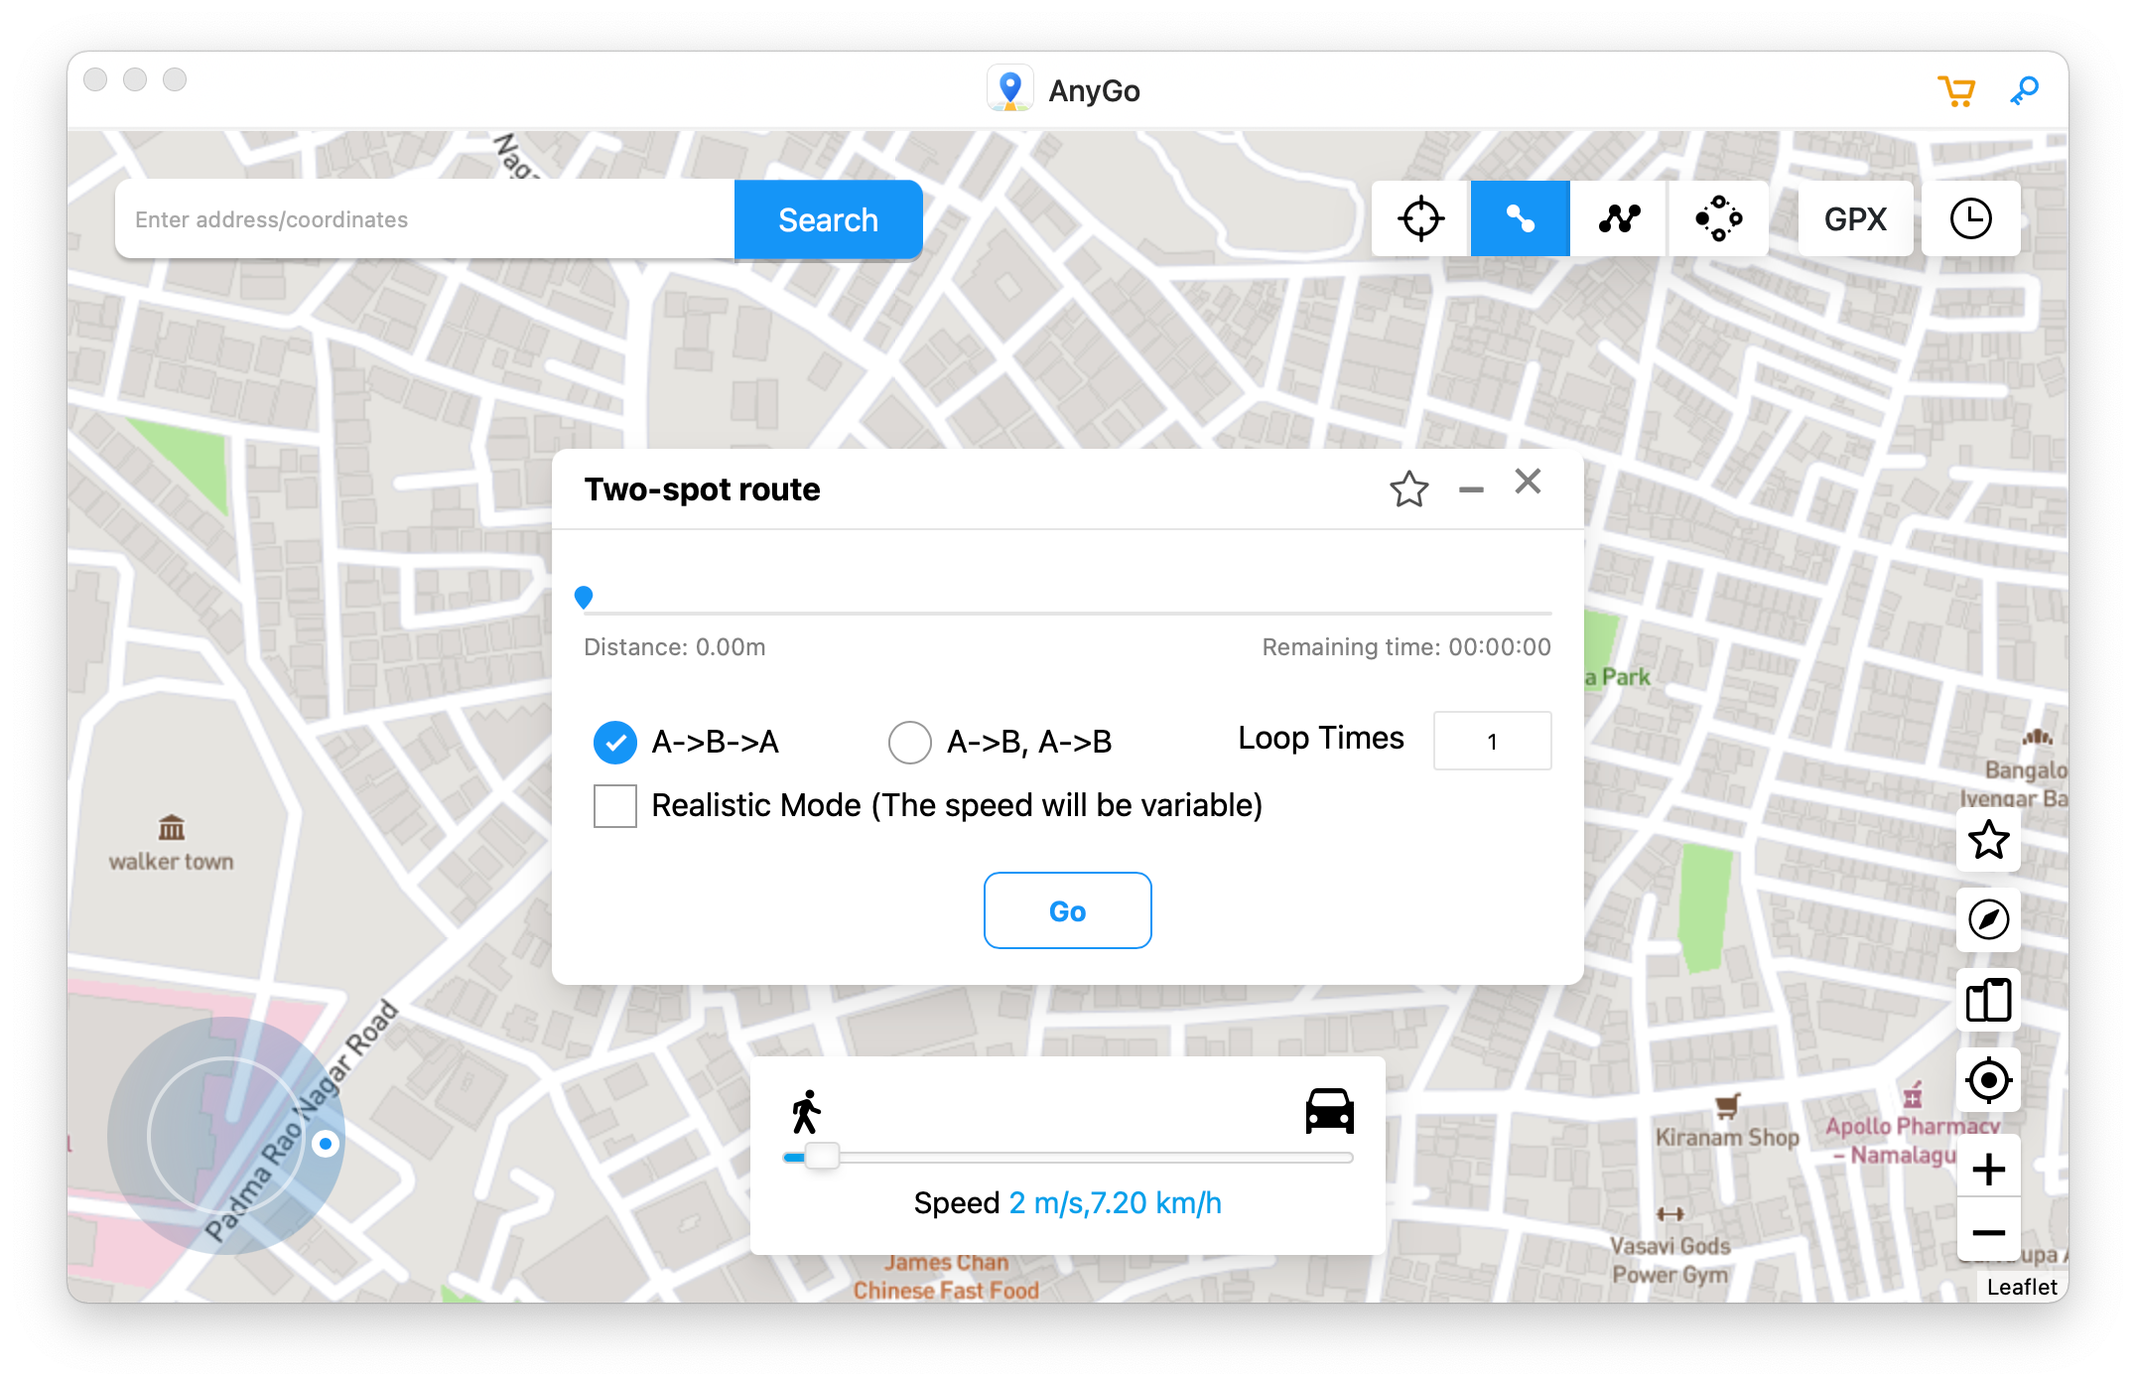
Task: Choose the A->B, A->B mode
Action: click(909, 742)
